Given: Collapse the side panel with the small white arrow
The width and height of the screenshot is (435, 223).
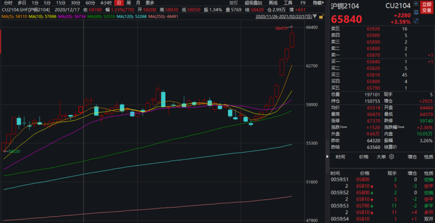Looking at the screenshot, I should [327, 157].
